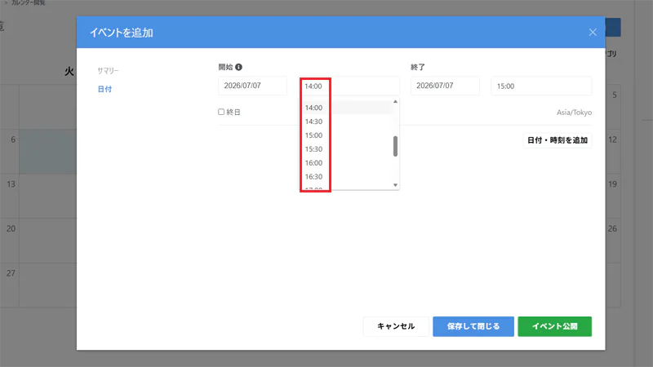
Task: Open the start time 14:00 combo box
Action: coord(349,86)
